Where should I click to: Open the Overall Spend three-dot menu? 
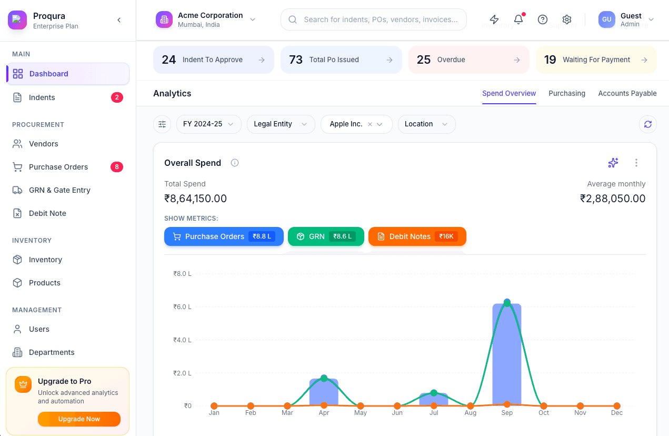[636, 163]
